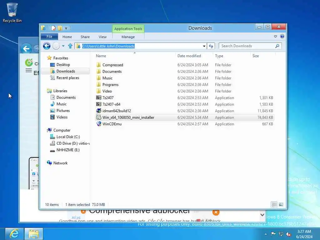The width and height of the screenshot is (320, 240).
Task: Select Win_x64_1068050_mini_installer icon
Action: pyautogui.click(x=98, y=117)
